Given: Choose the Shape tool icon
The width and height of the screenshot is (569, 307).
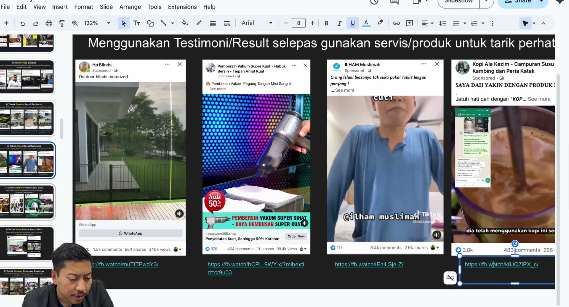Looking at the screenshot, I should (150, 23).
